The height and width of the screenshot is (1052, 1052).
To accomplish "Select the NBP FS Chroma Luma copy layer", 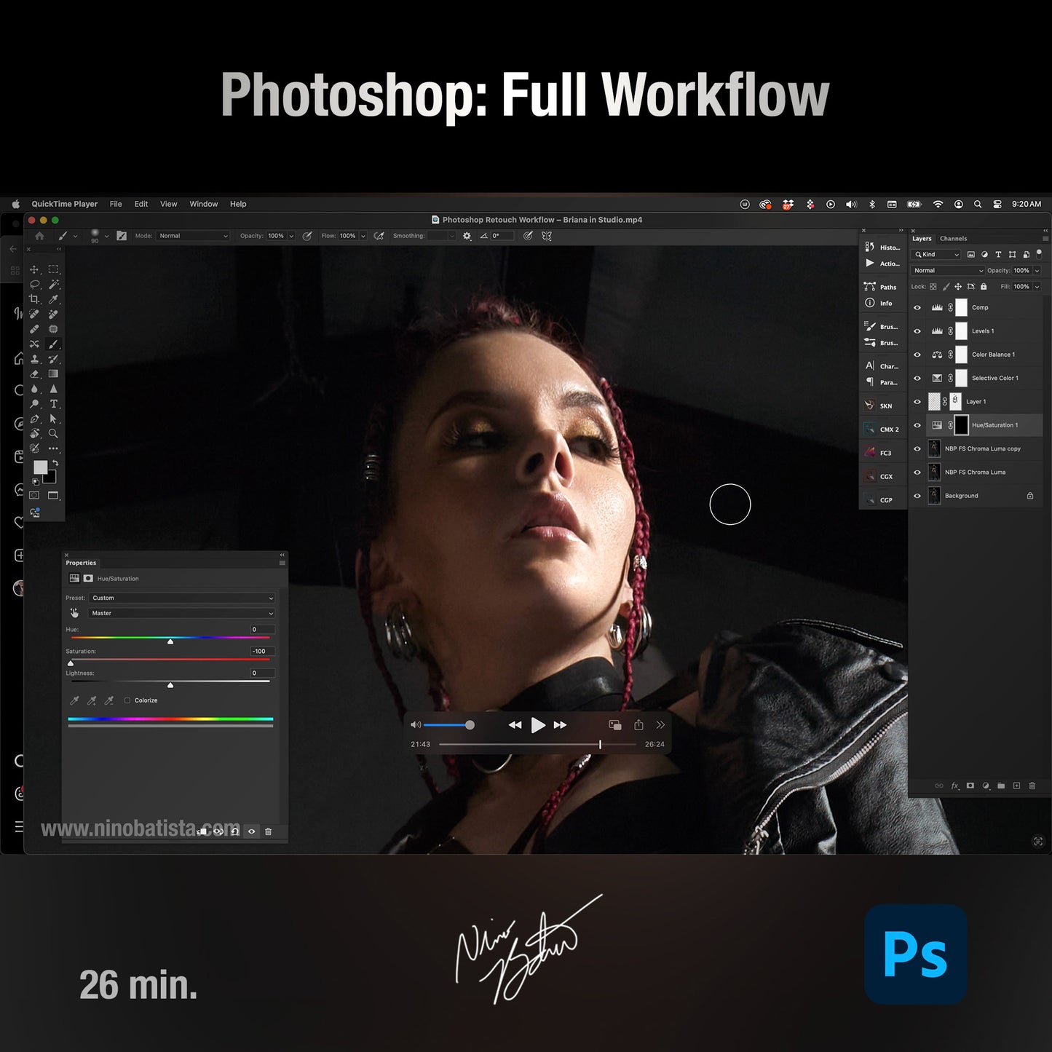I will coord(983,448).
